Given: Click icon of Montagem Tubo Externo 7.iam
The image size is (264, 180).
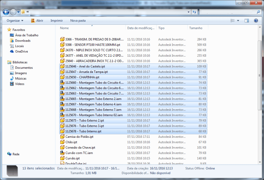Looking at the screenshot, I should (62, 110).
